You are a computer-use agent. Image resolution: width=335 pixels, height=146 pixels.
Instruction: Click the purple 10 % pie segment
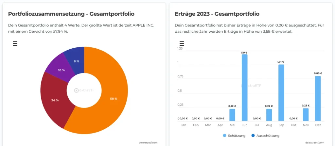[x=59, y=68]
